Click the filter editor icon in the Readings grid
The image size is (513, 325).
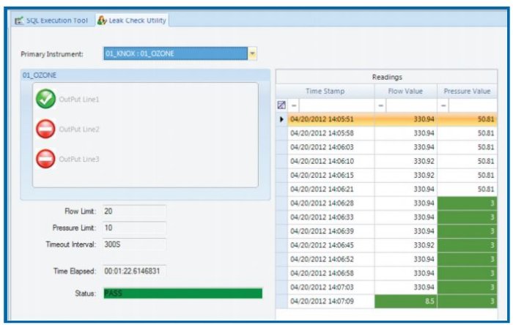click(x=281, y=105)
